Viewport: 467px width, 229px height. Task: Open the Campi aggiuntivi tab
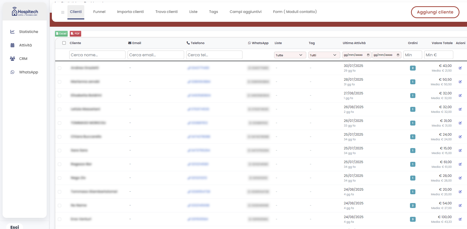(x=245, y=12)
